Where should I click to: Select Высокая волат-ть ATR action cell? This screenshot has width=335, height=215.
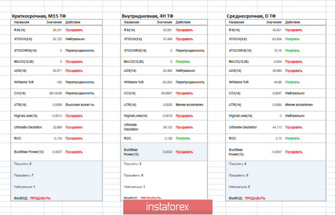point(80,104)
